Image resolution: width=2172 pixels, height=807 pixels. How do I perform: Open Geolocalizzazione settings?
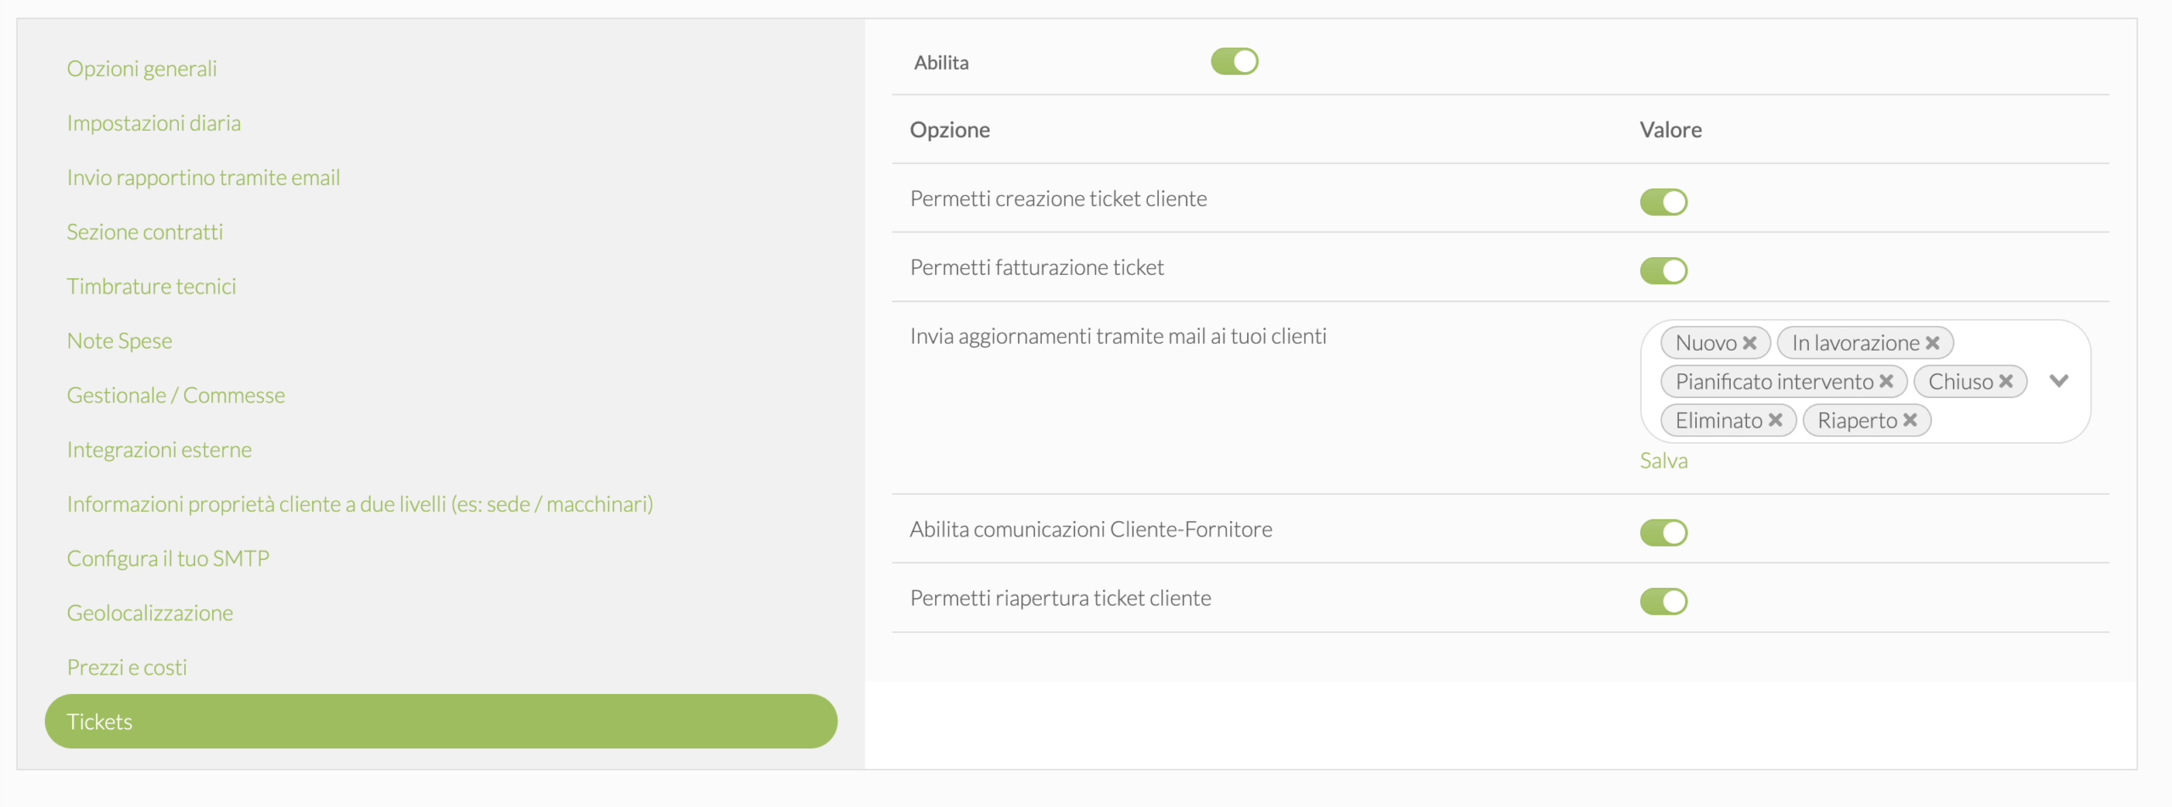[149, 613]
